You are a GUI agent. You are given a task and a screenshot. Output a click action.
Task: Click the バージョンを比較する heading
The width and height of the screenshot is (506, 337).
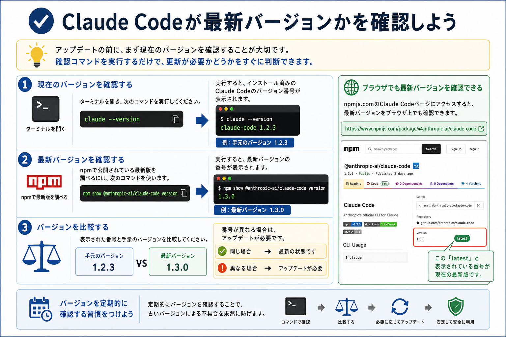point(72,227)
